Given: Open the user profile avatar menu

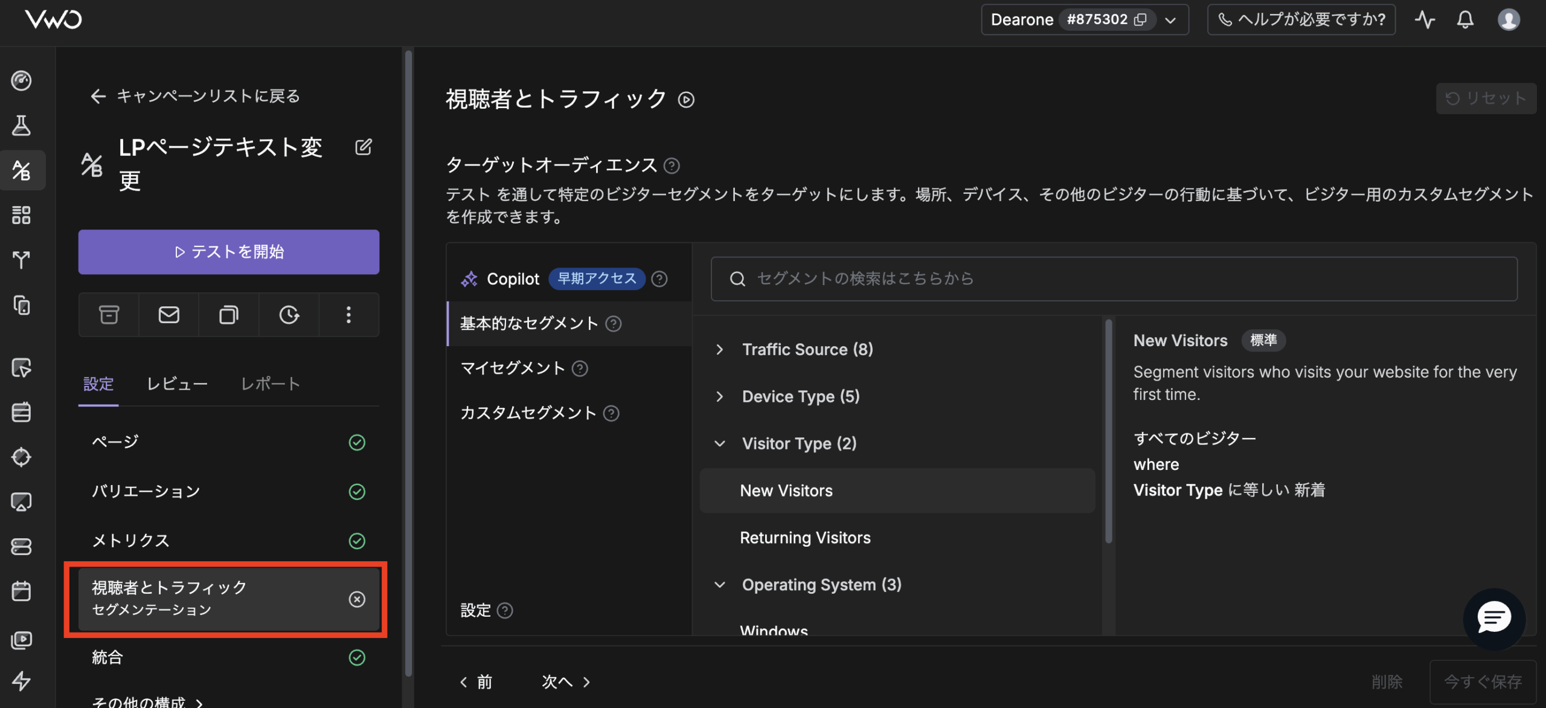Looking at the screenshot, I should (x=1508, y=19).
